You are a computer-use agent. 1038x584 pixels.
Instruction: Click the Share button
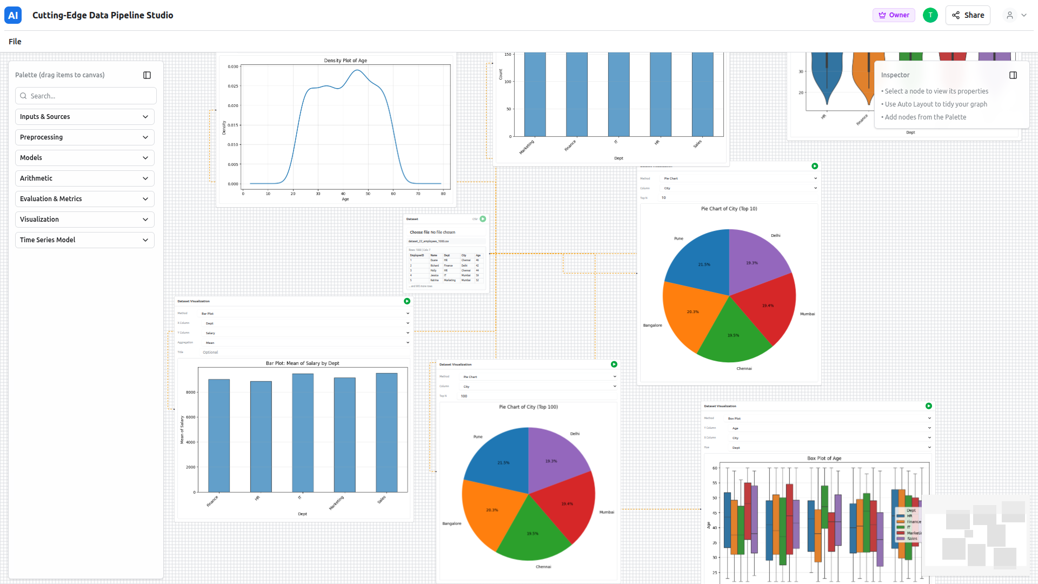tap(968, 15)
